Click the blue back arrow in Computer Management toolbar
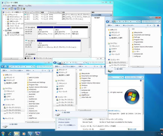The height and width of the screenshot is (136, 163). (x=3, y=9)
